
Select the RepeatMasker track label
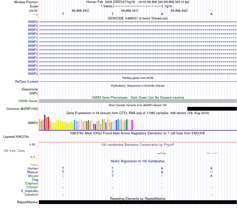pos(27,202)
